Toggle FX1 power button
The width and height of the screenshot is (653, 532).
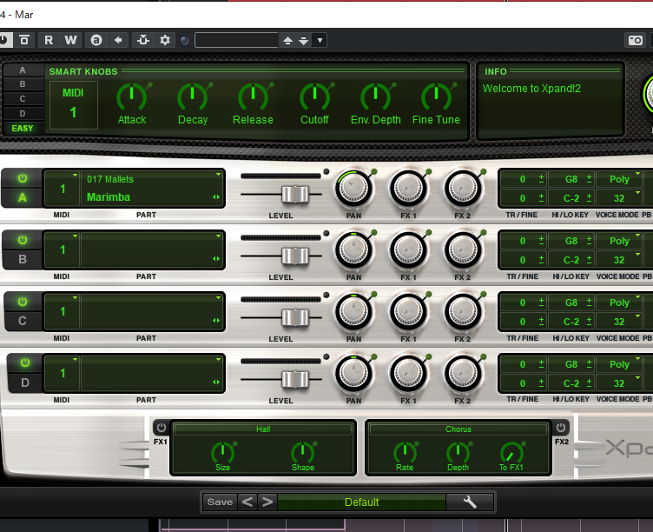click(162, 428)
